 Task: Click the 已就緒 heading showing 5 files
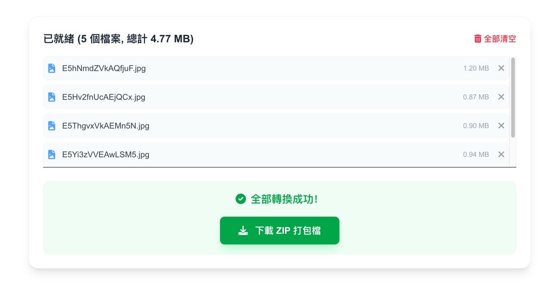[x=119, y=39]
